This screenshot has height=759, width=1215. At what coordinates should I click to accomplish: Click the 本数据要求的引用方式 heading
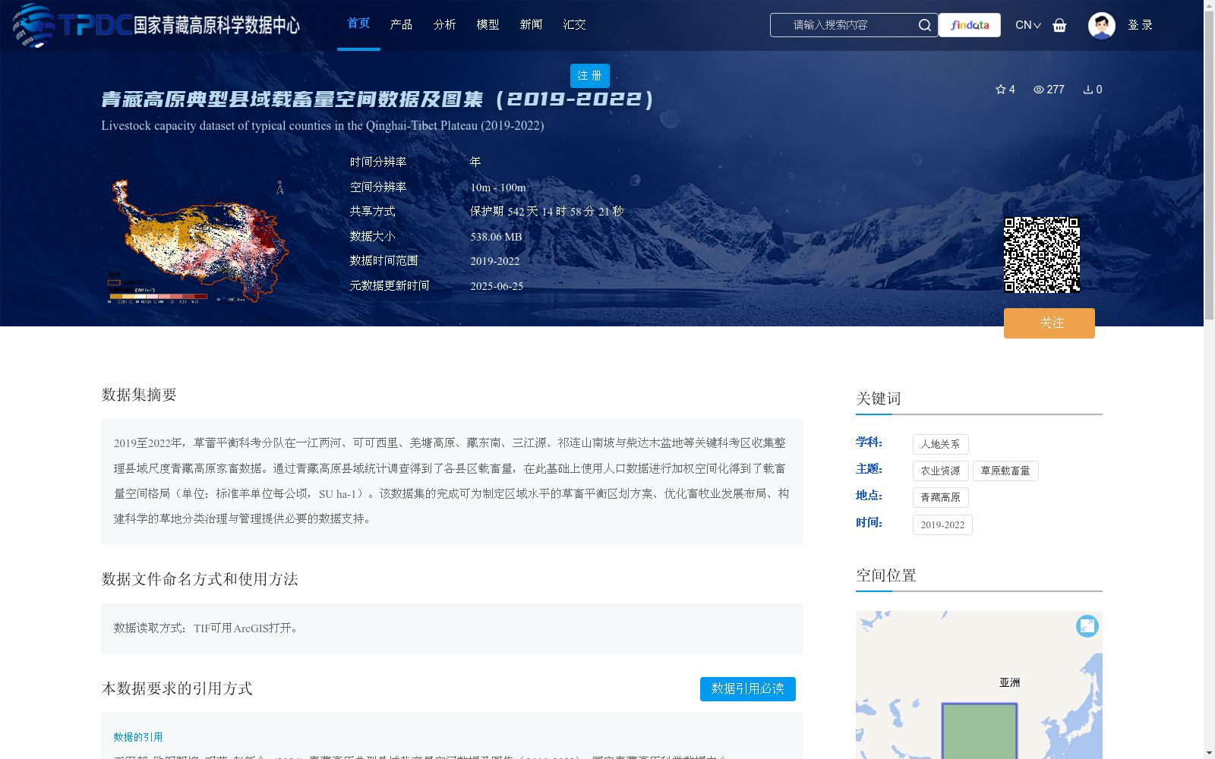click(177, 688)
